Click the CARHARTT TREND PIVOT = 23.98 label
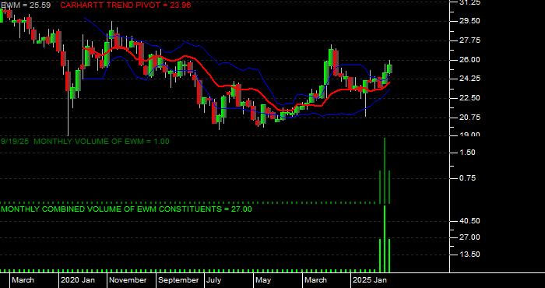545x288 pixels. 125,5
